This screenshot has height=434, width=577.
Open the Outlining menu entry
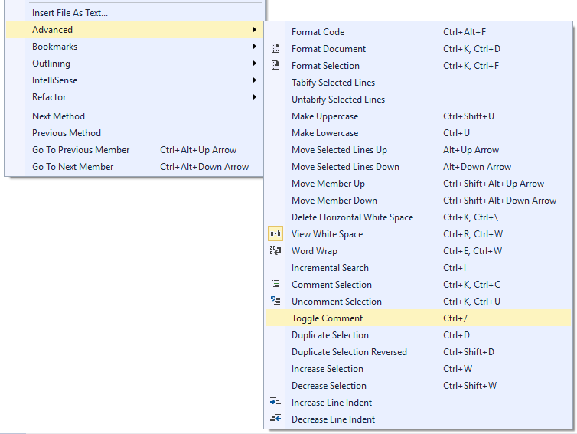[135, 64]
